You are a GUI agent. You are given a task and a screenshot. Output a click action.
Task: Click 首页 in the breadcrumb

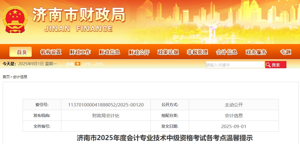(x=6, y=77)
